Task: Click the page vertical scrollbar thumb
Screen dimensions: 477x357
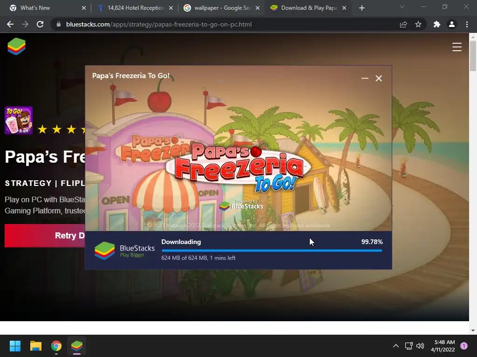Action: pyautogui.click(x=473, y=56)
